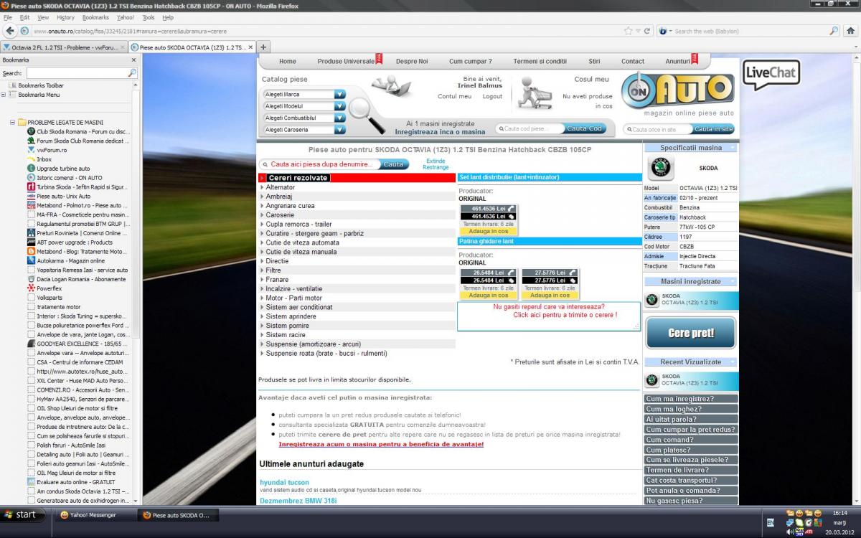Click the Cauta cod piese search field
This screenshot has height=538, width=861.
pos(531,129)
